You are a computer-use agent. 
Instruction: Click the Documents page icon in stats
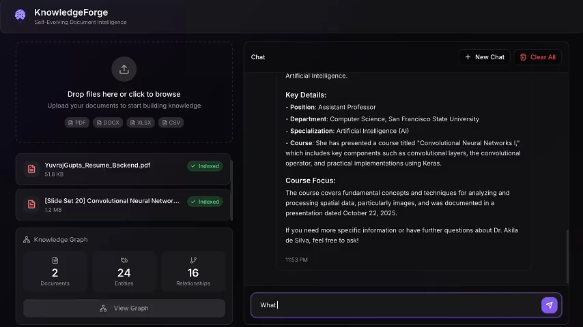(55, 260)
